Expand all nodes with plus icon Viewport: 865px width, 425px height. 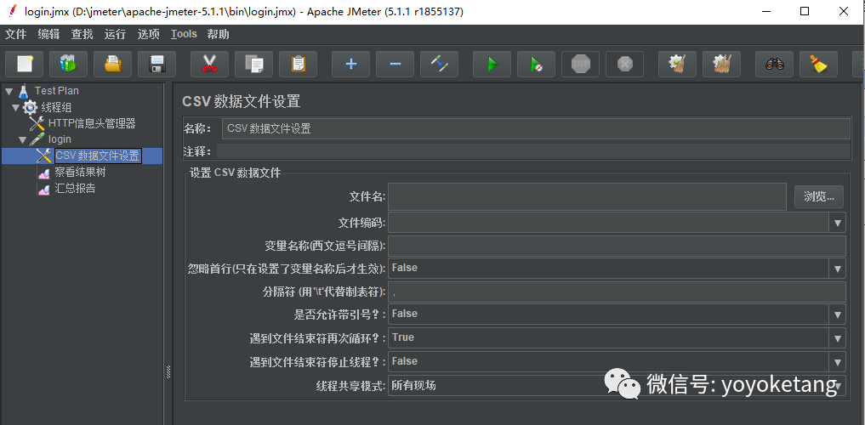pos(351,65)
